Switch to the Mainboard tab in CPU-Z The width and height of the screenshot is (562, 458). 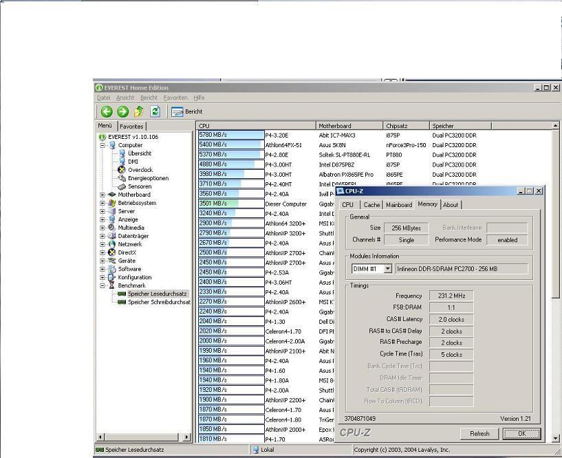(399, 205)
